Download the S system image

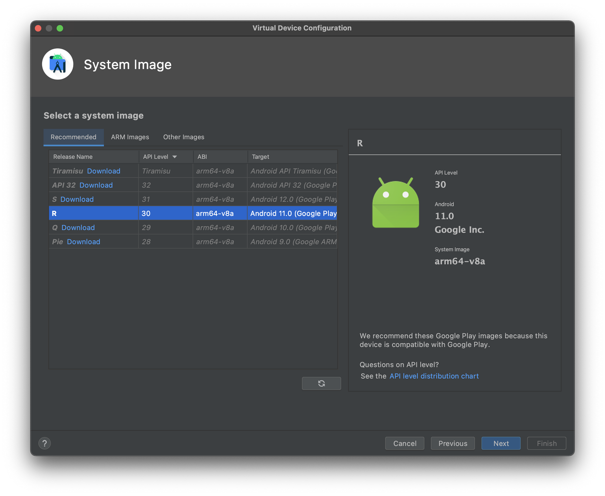77,200
